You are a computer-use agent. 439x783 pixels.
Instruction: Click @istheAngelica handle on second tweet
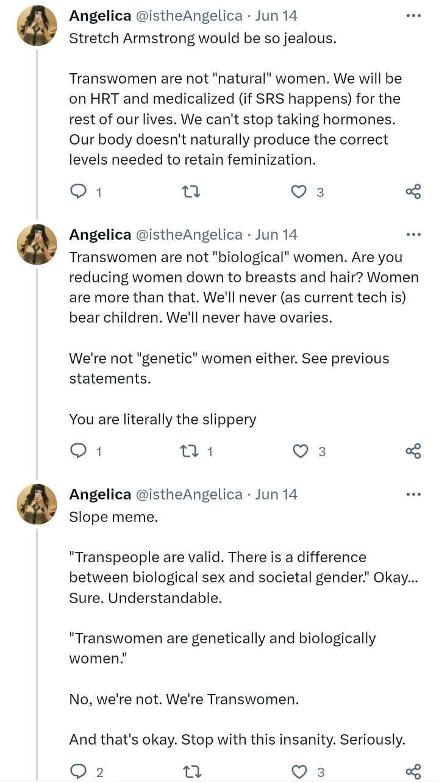[x=188, y=235]
